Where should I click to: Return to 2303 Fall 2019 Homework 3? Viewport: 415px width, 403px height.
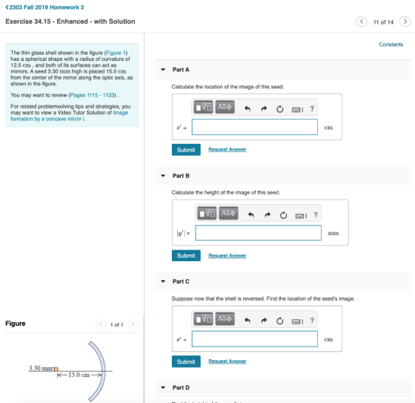pos(44,7)
